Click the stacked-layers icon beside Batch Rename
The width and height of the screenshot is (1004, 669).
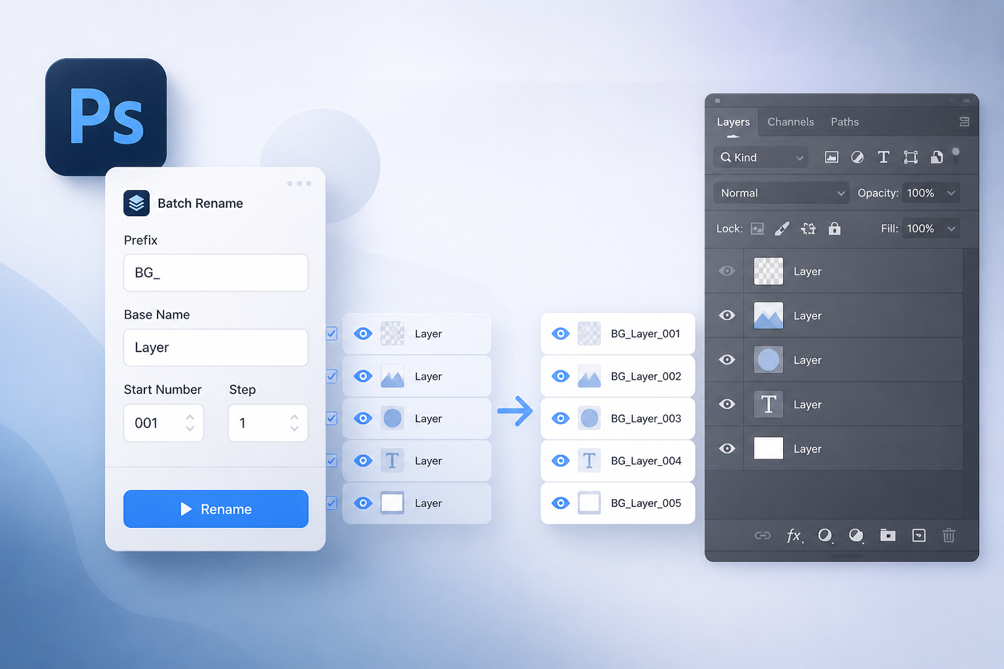click(137, 203)
